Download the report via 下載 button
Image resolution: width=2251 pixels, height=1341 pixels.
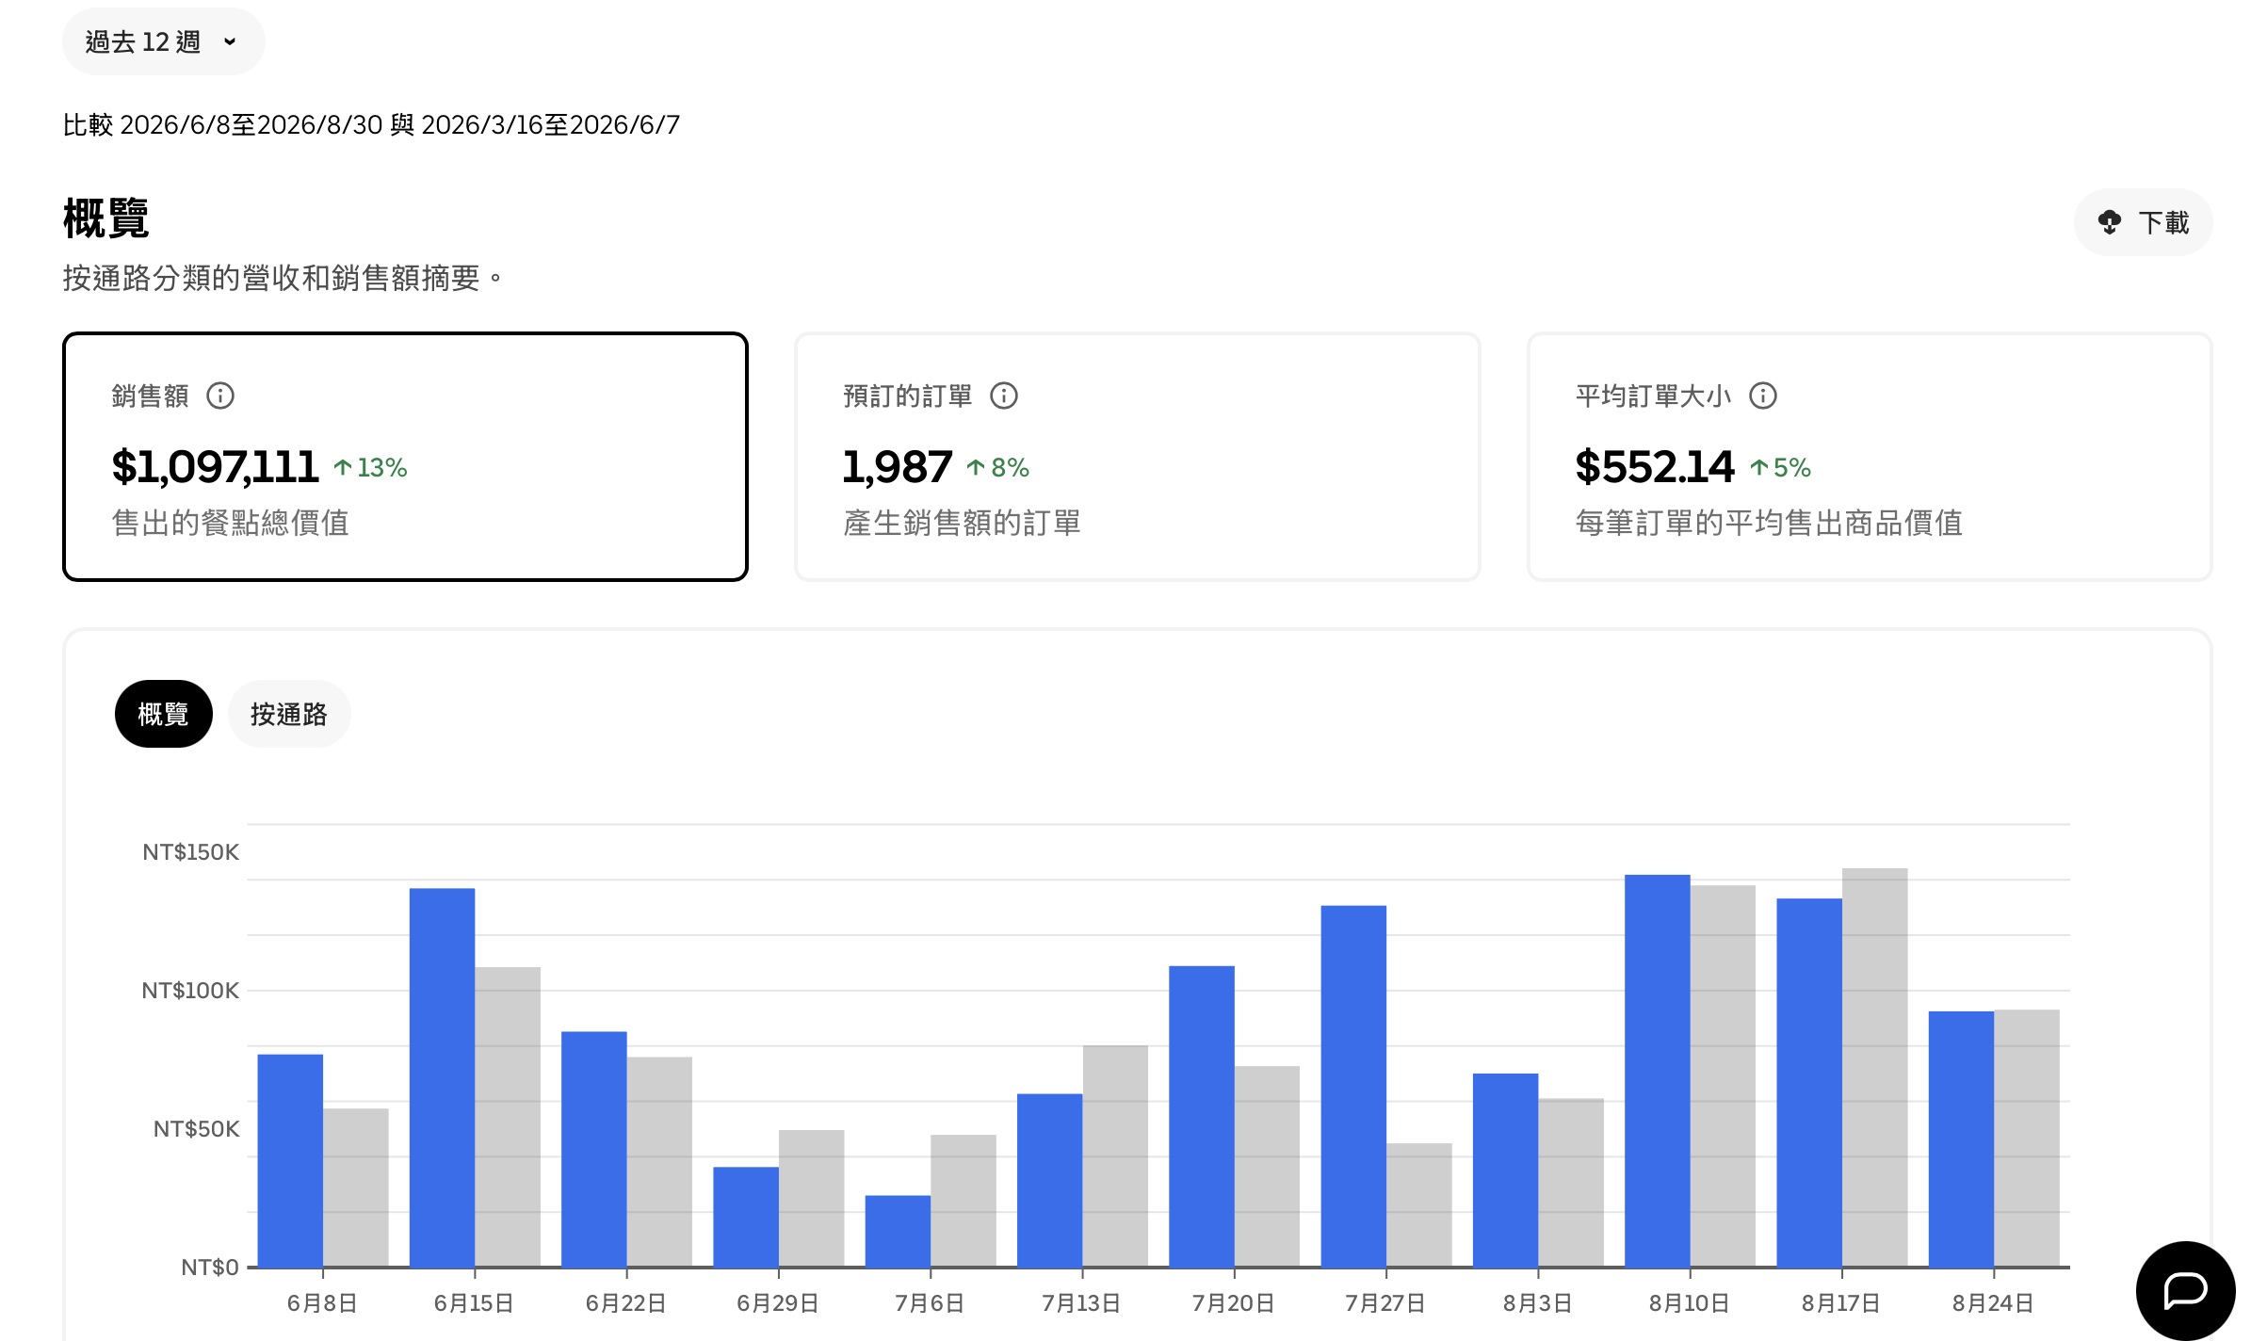(2143, 222)
